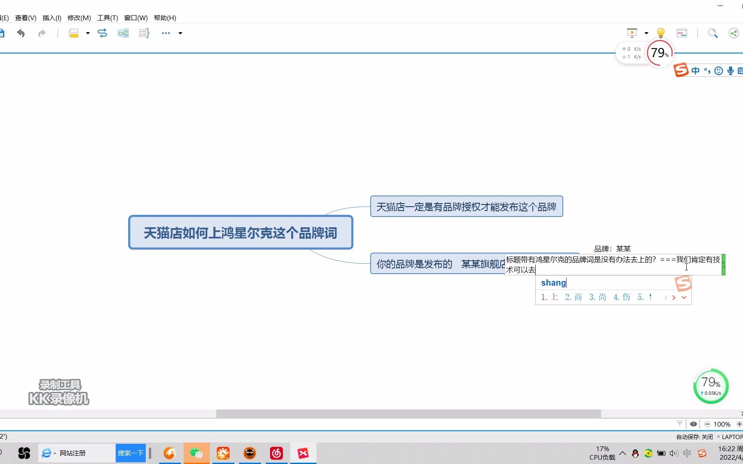The image size is (743, 464).
Task: Click the boundary tool icon
Action: [123, 33]
